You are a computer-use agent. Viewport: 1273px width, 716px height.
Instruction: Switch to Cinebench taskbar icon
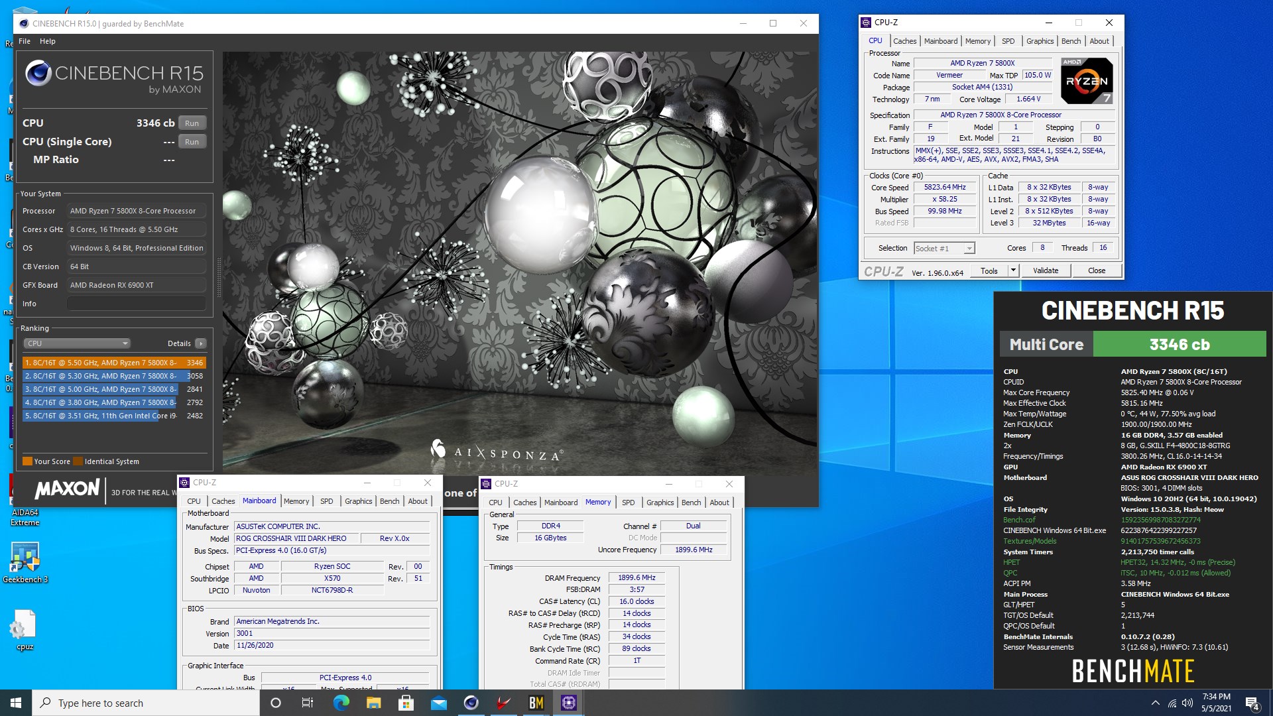471,703
